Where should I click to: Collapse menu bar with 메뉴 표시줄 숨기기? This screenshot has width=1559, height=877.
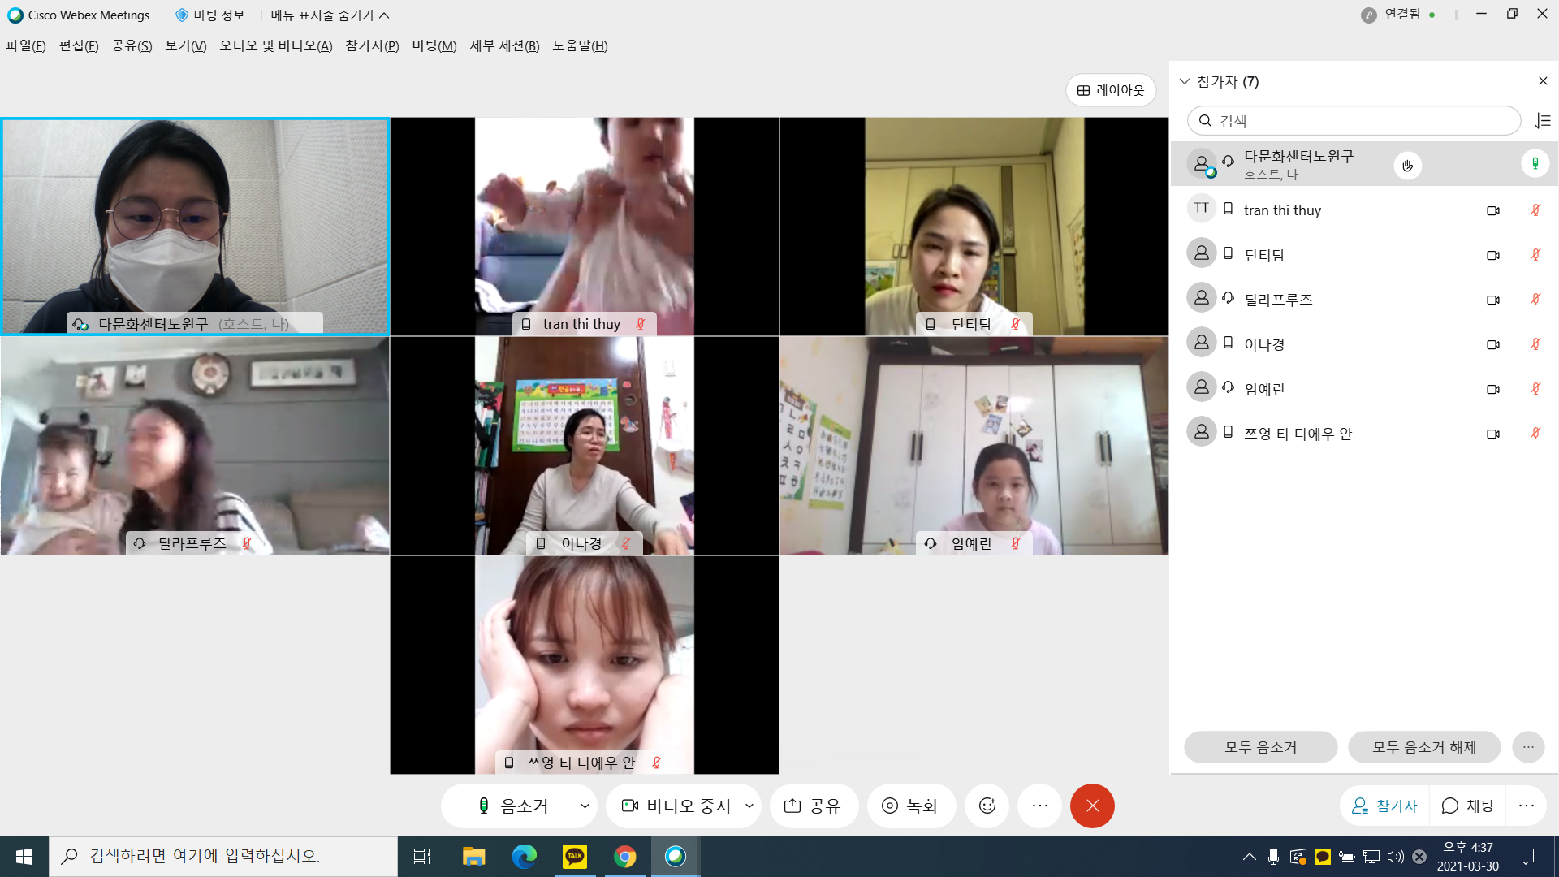pos(330,15)
